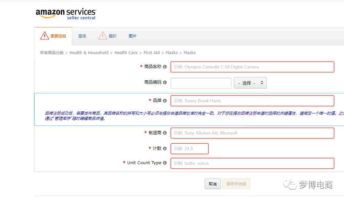
Task: Click the blue brand registration notice text
Action: tap(194, 116)
